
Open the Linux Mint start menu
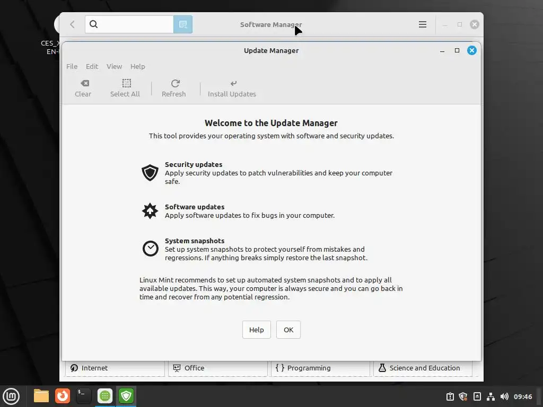click(11, 396)
